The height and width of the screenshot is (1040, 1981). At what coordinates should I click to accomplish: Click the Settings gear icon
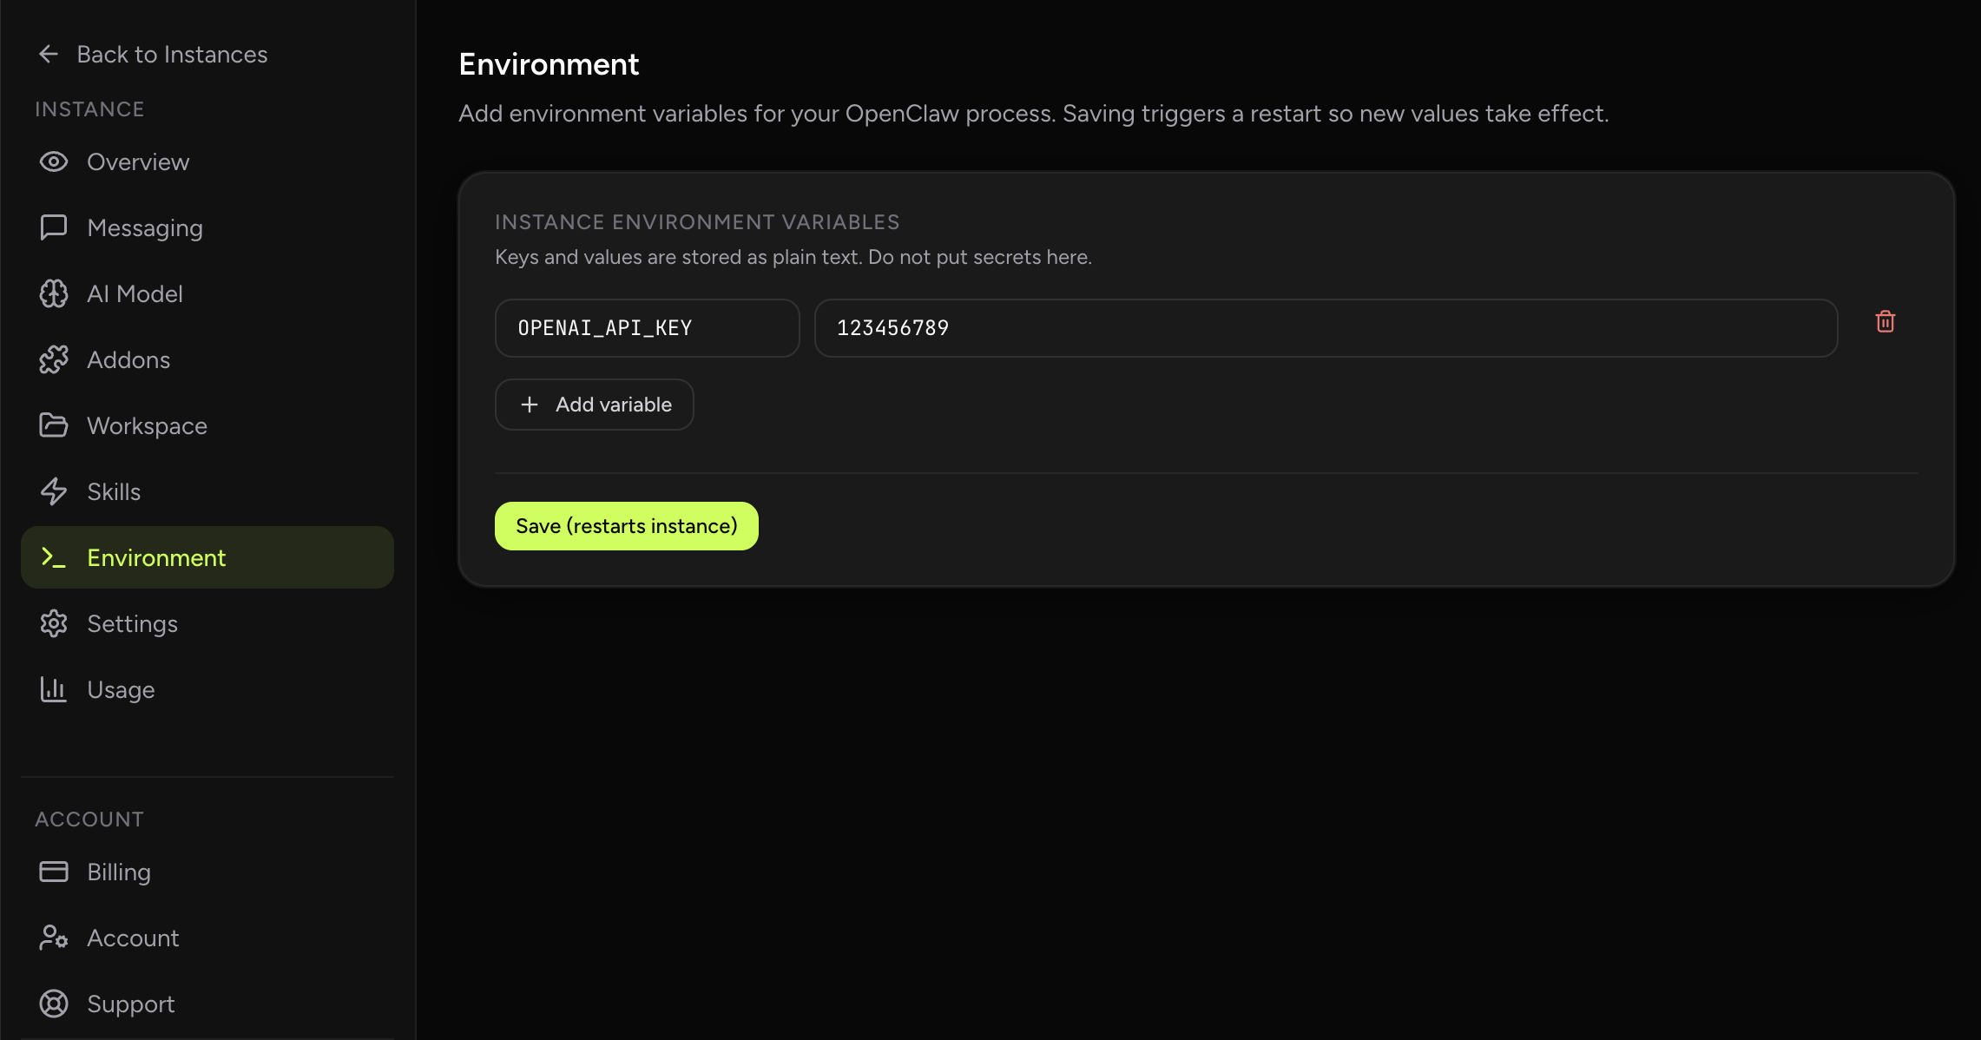(x=53, y=623)
